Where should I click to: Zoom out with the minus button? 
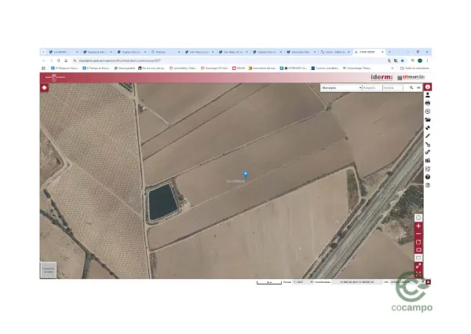418,234
